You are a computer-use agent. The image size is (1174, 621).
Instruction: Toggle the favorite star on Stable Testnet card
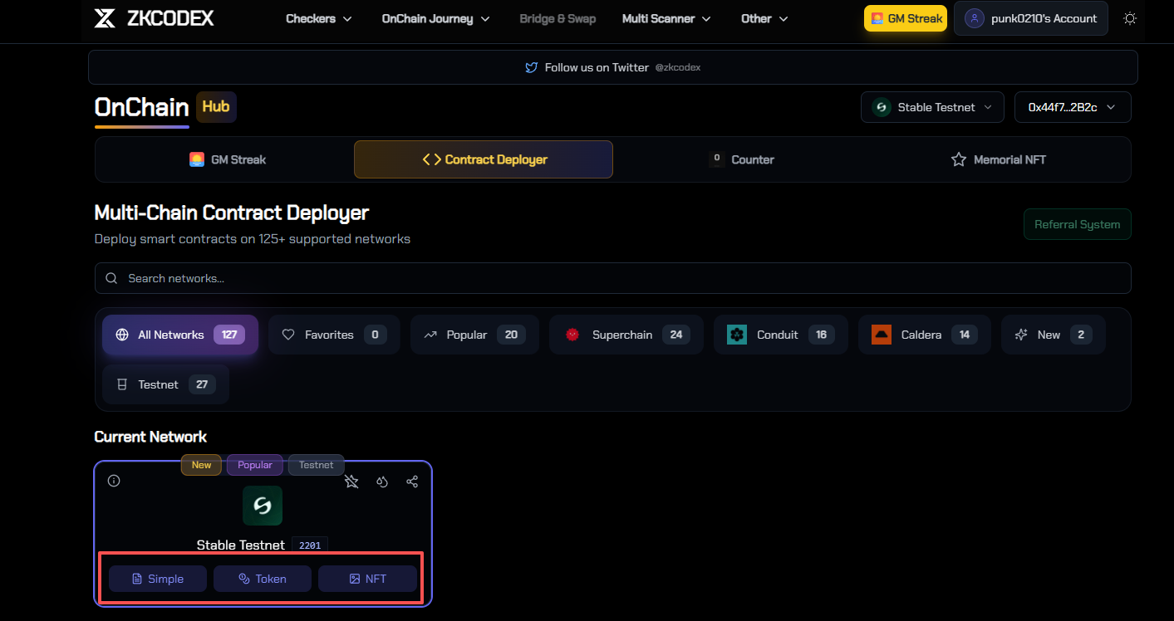tap(351, 482)
